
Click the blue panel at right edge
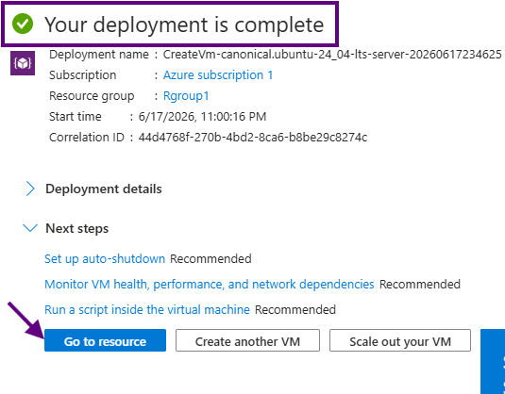[493, 362]
